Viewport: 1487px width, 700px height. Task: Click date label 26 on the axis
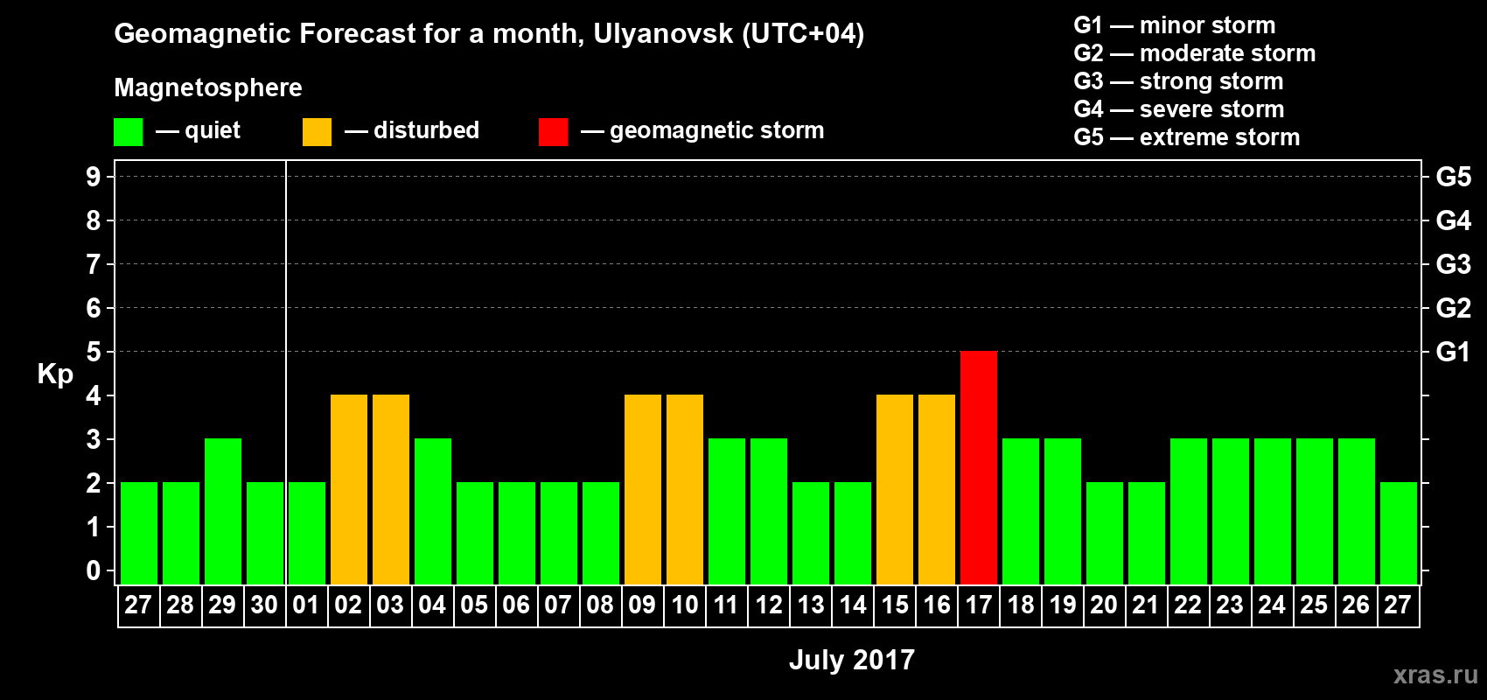[x=1356, y=605]
